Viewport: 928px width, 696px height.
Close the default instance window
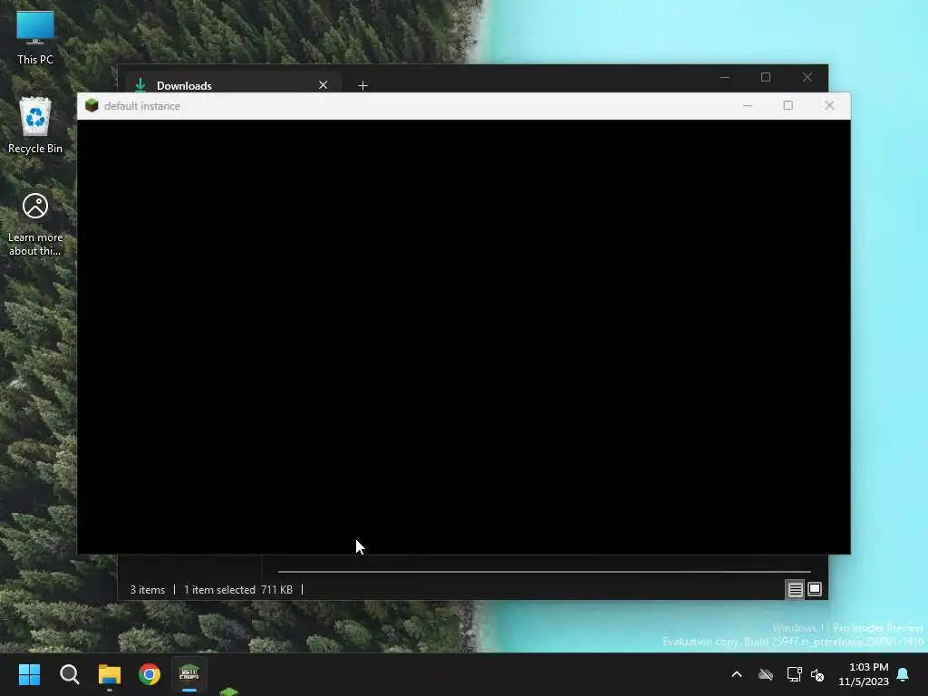point(829,105)
